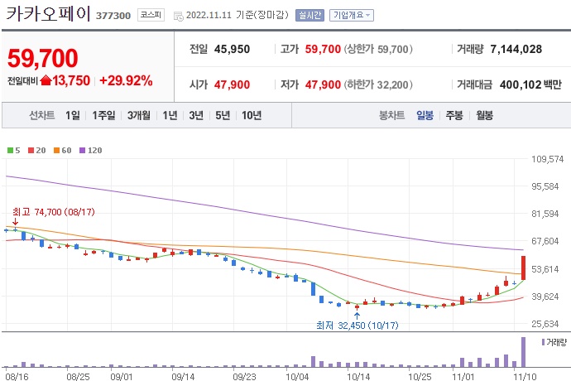Click the 최고 74,700 (08/17) marker

point(54,212)
